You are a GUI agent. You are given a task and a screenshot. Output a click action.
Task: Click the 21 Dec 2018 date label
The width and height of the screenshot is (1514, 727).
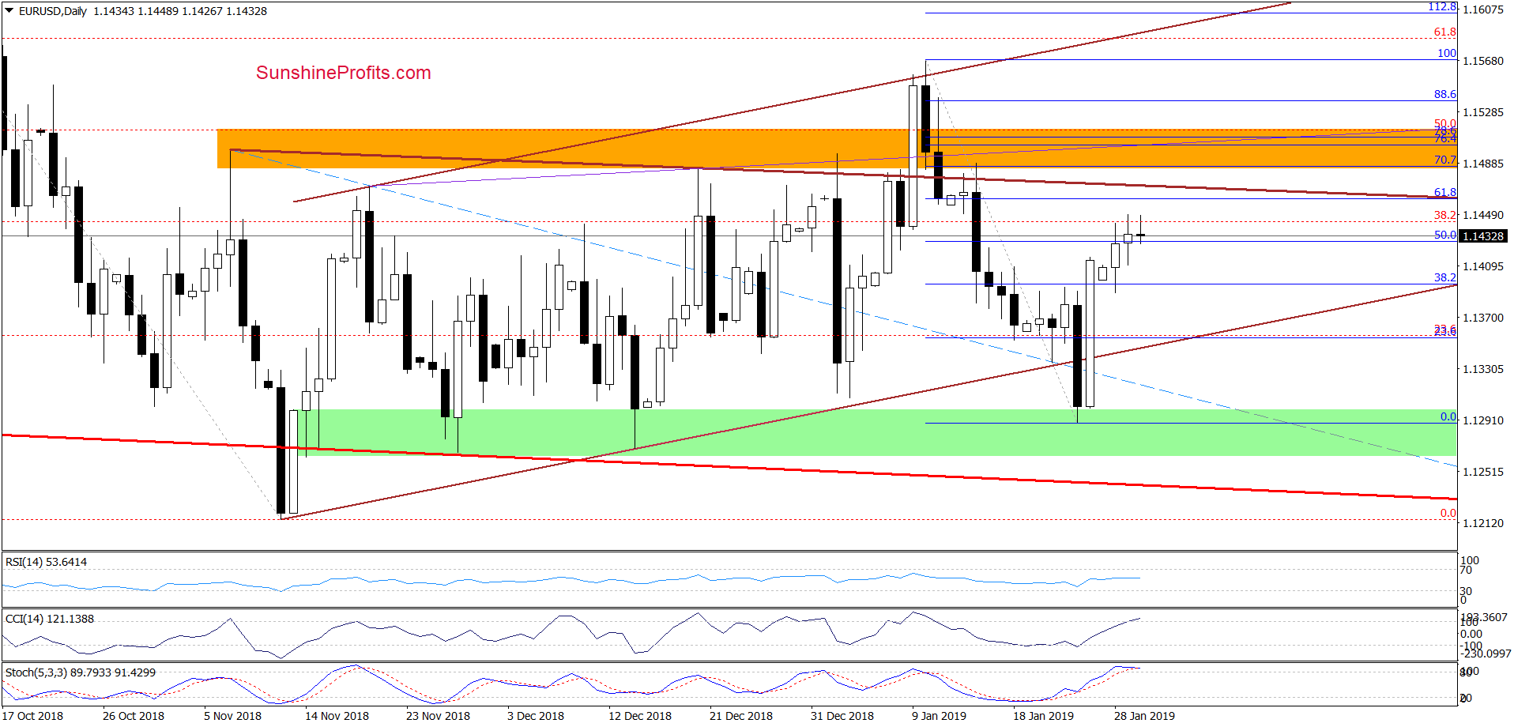[x=741, y=716]
